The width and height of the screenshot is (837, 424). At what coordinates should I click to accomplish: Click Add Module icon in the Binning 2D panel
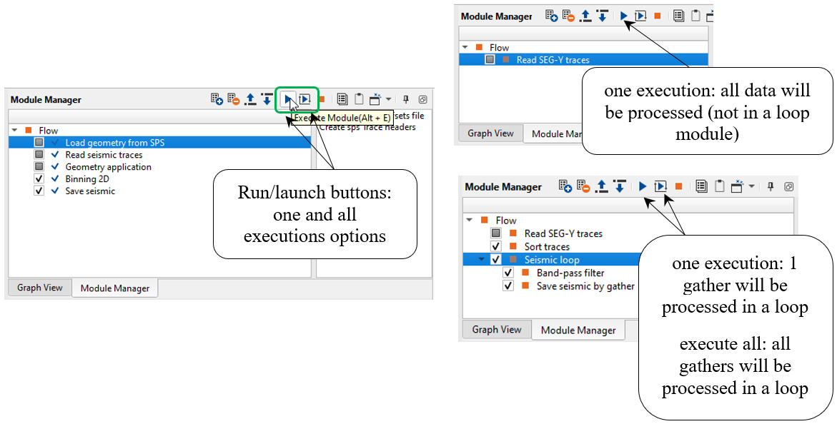tap(217, 99)
